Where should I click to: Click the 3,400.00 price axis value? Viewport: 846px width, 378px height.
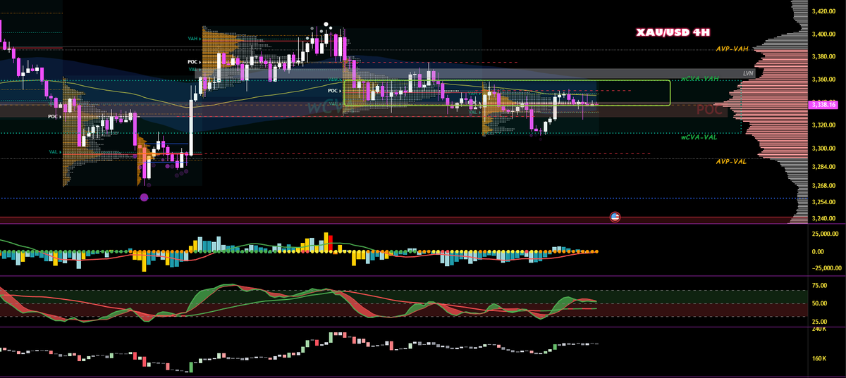823,34
